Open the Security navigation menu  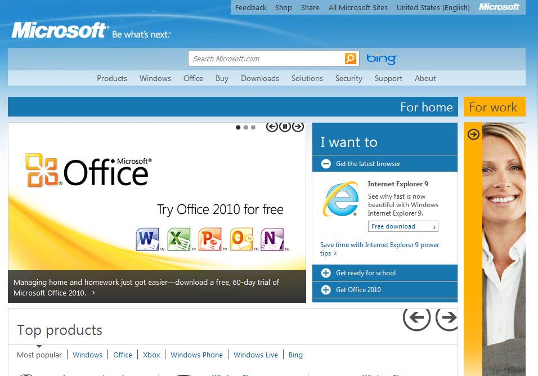pyautogui.click(x=349, y=78)
